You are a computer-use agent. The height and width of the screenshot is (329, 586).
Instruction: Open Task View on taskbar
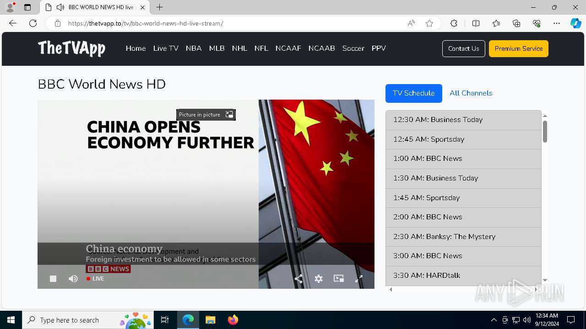tap(165, 320)
